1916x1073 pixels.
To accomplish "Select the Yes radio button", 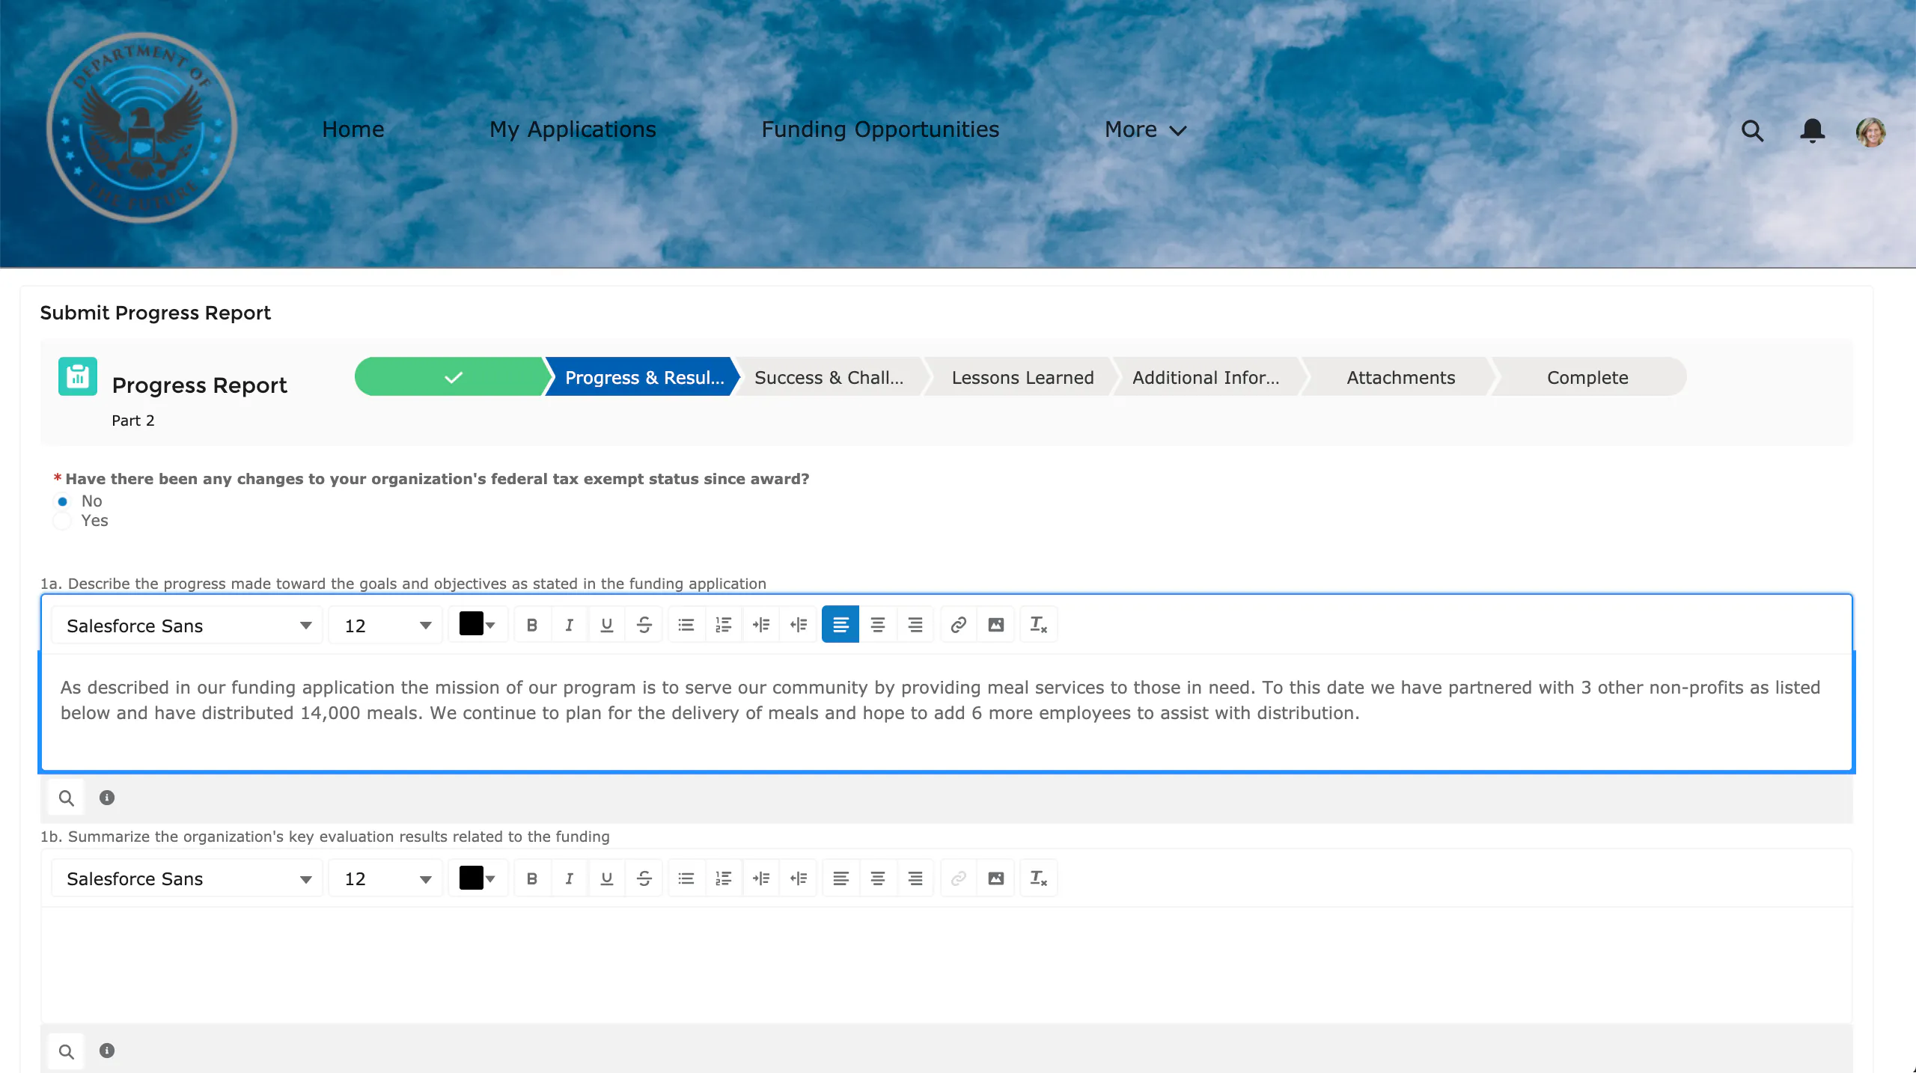I will point(63,521).
